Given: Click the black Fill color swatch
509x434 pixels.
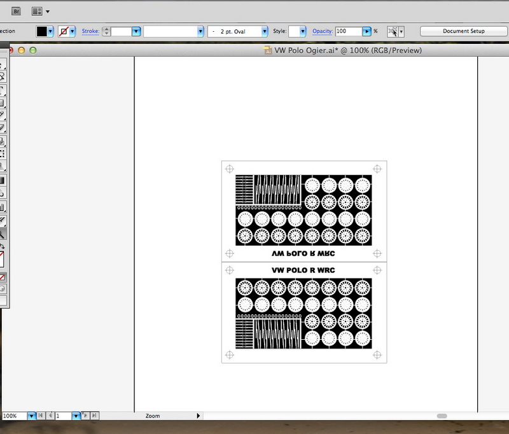Looking at the screenshot, I should tap(42, 31).
